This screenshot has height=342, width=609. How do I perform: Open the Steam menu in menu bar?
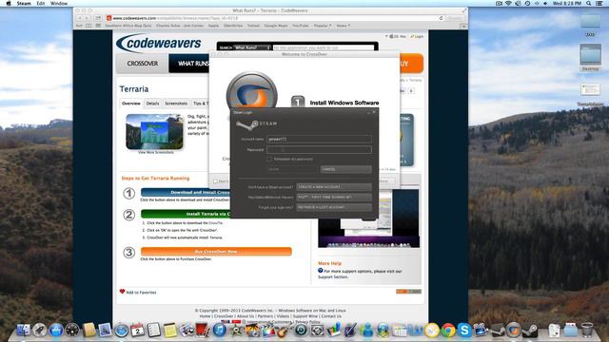(x=24, y=3)
